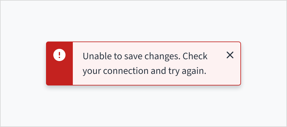287x127 pixels.
Task: Click the empty pink area below the X
Action: pyautogui.click(x=230, y=75)
